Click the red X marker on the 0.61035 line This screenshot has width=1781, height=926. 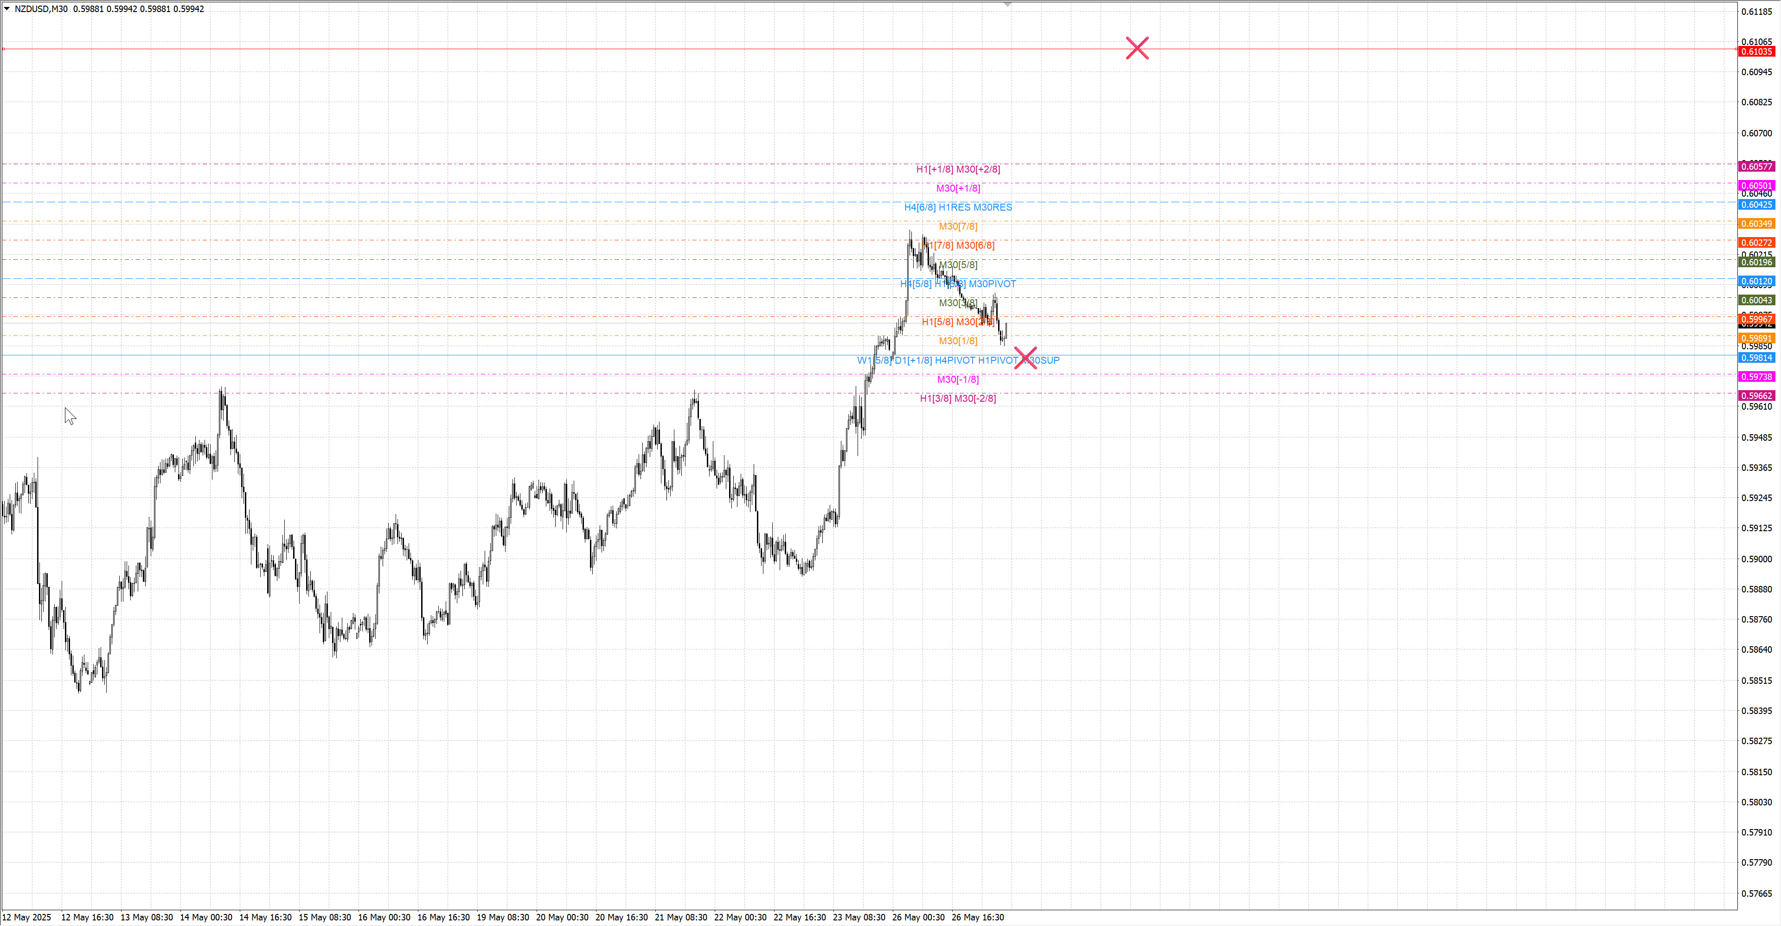(x=1137, y=48)
